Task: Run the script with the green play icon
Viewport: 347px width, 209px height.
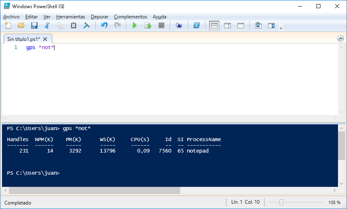Action: tap(134, 25)
